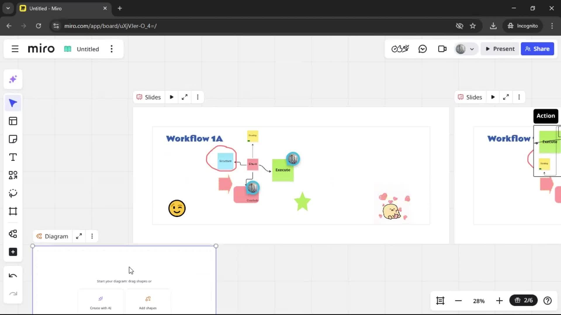Click the Present button
The width and height of the screenshot is (561, 315).
coord(500,49)
